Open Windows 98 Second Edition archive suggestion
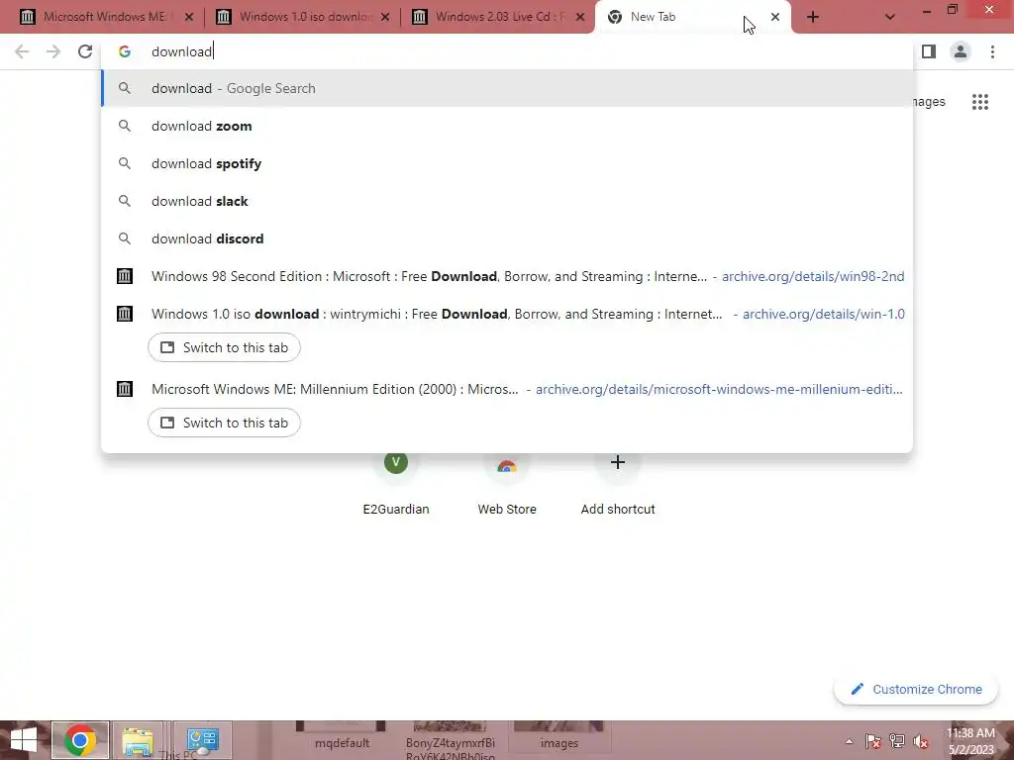The image size is (1014, 760). 507,277
